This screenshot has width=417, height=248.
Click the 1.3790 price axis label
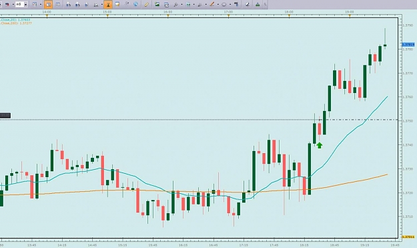point(408,25)
